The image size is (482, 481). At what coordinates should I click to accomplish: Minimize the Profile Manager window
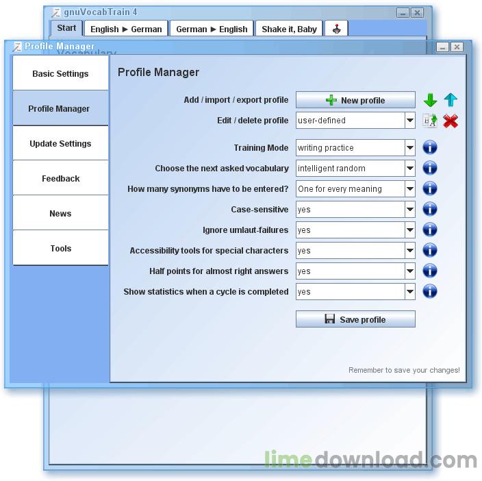pos(443,47)
